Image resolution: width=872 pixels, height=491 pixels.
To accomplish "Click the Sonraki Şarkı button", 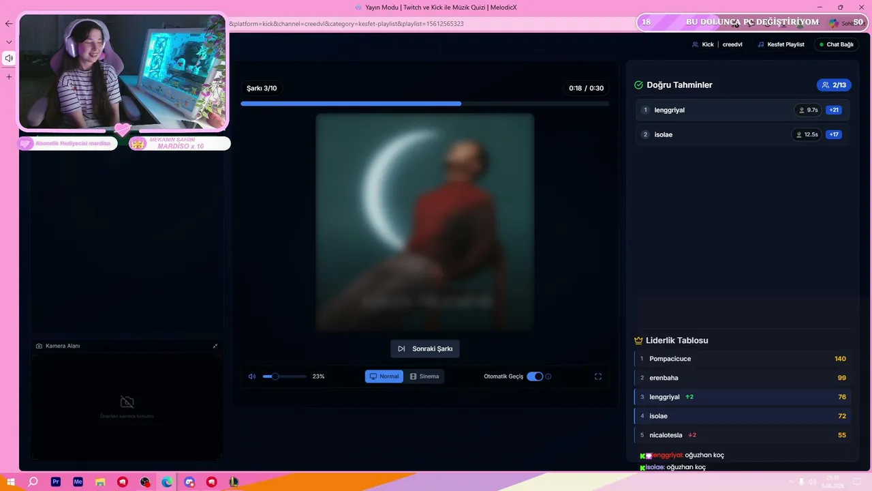I will (425, 348).
